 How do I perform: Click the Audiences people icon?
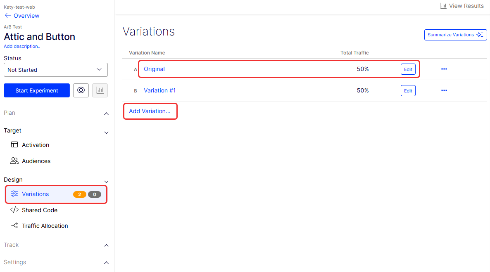(x=14, y=161)
